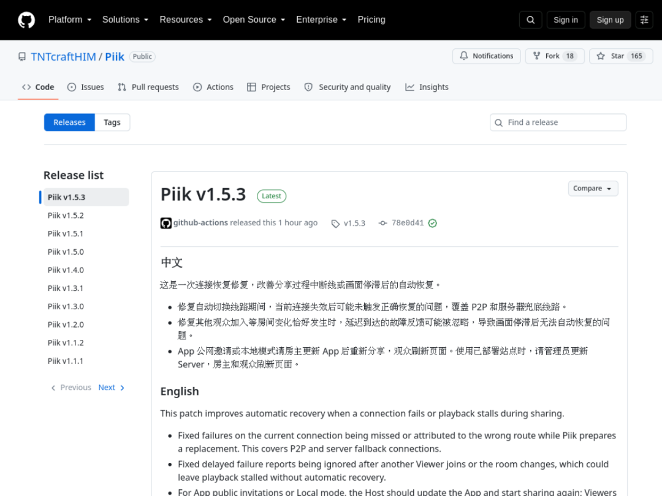Click the github-actions avatar icon
The height and width of the screenshot is (496, 662).
(x=166, y=223)
